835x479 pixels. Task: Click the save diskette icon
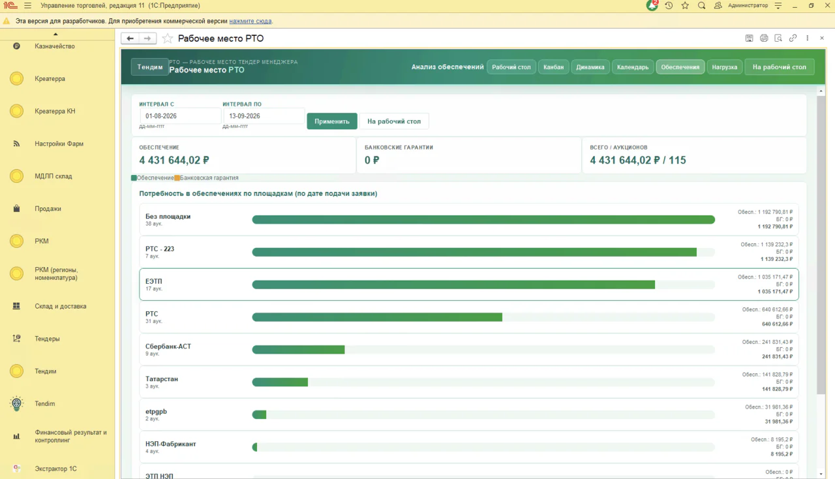pos(750,39)
